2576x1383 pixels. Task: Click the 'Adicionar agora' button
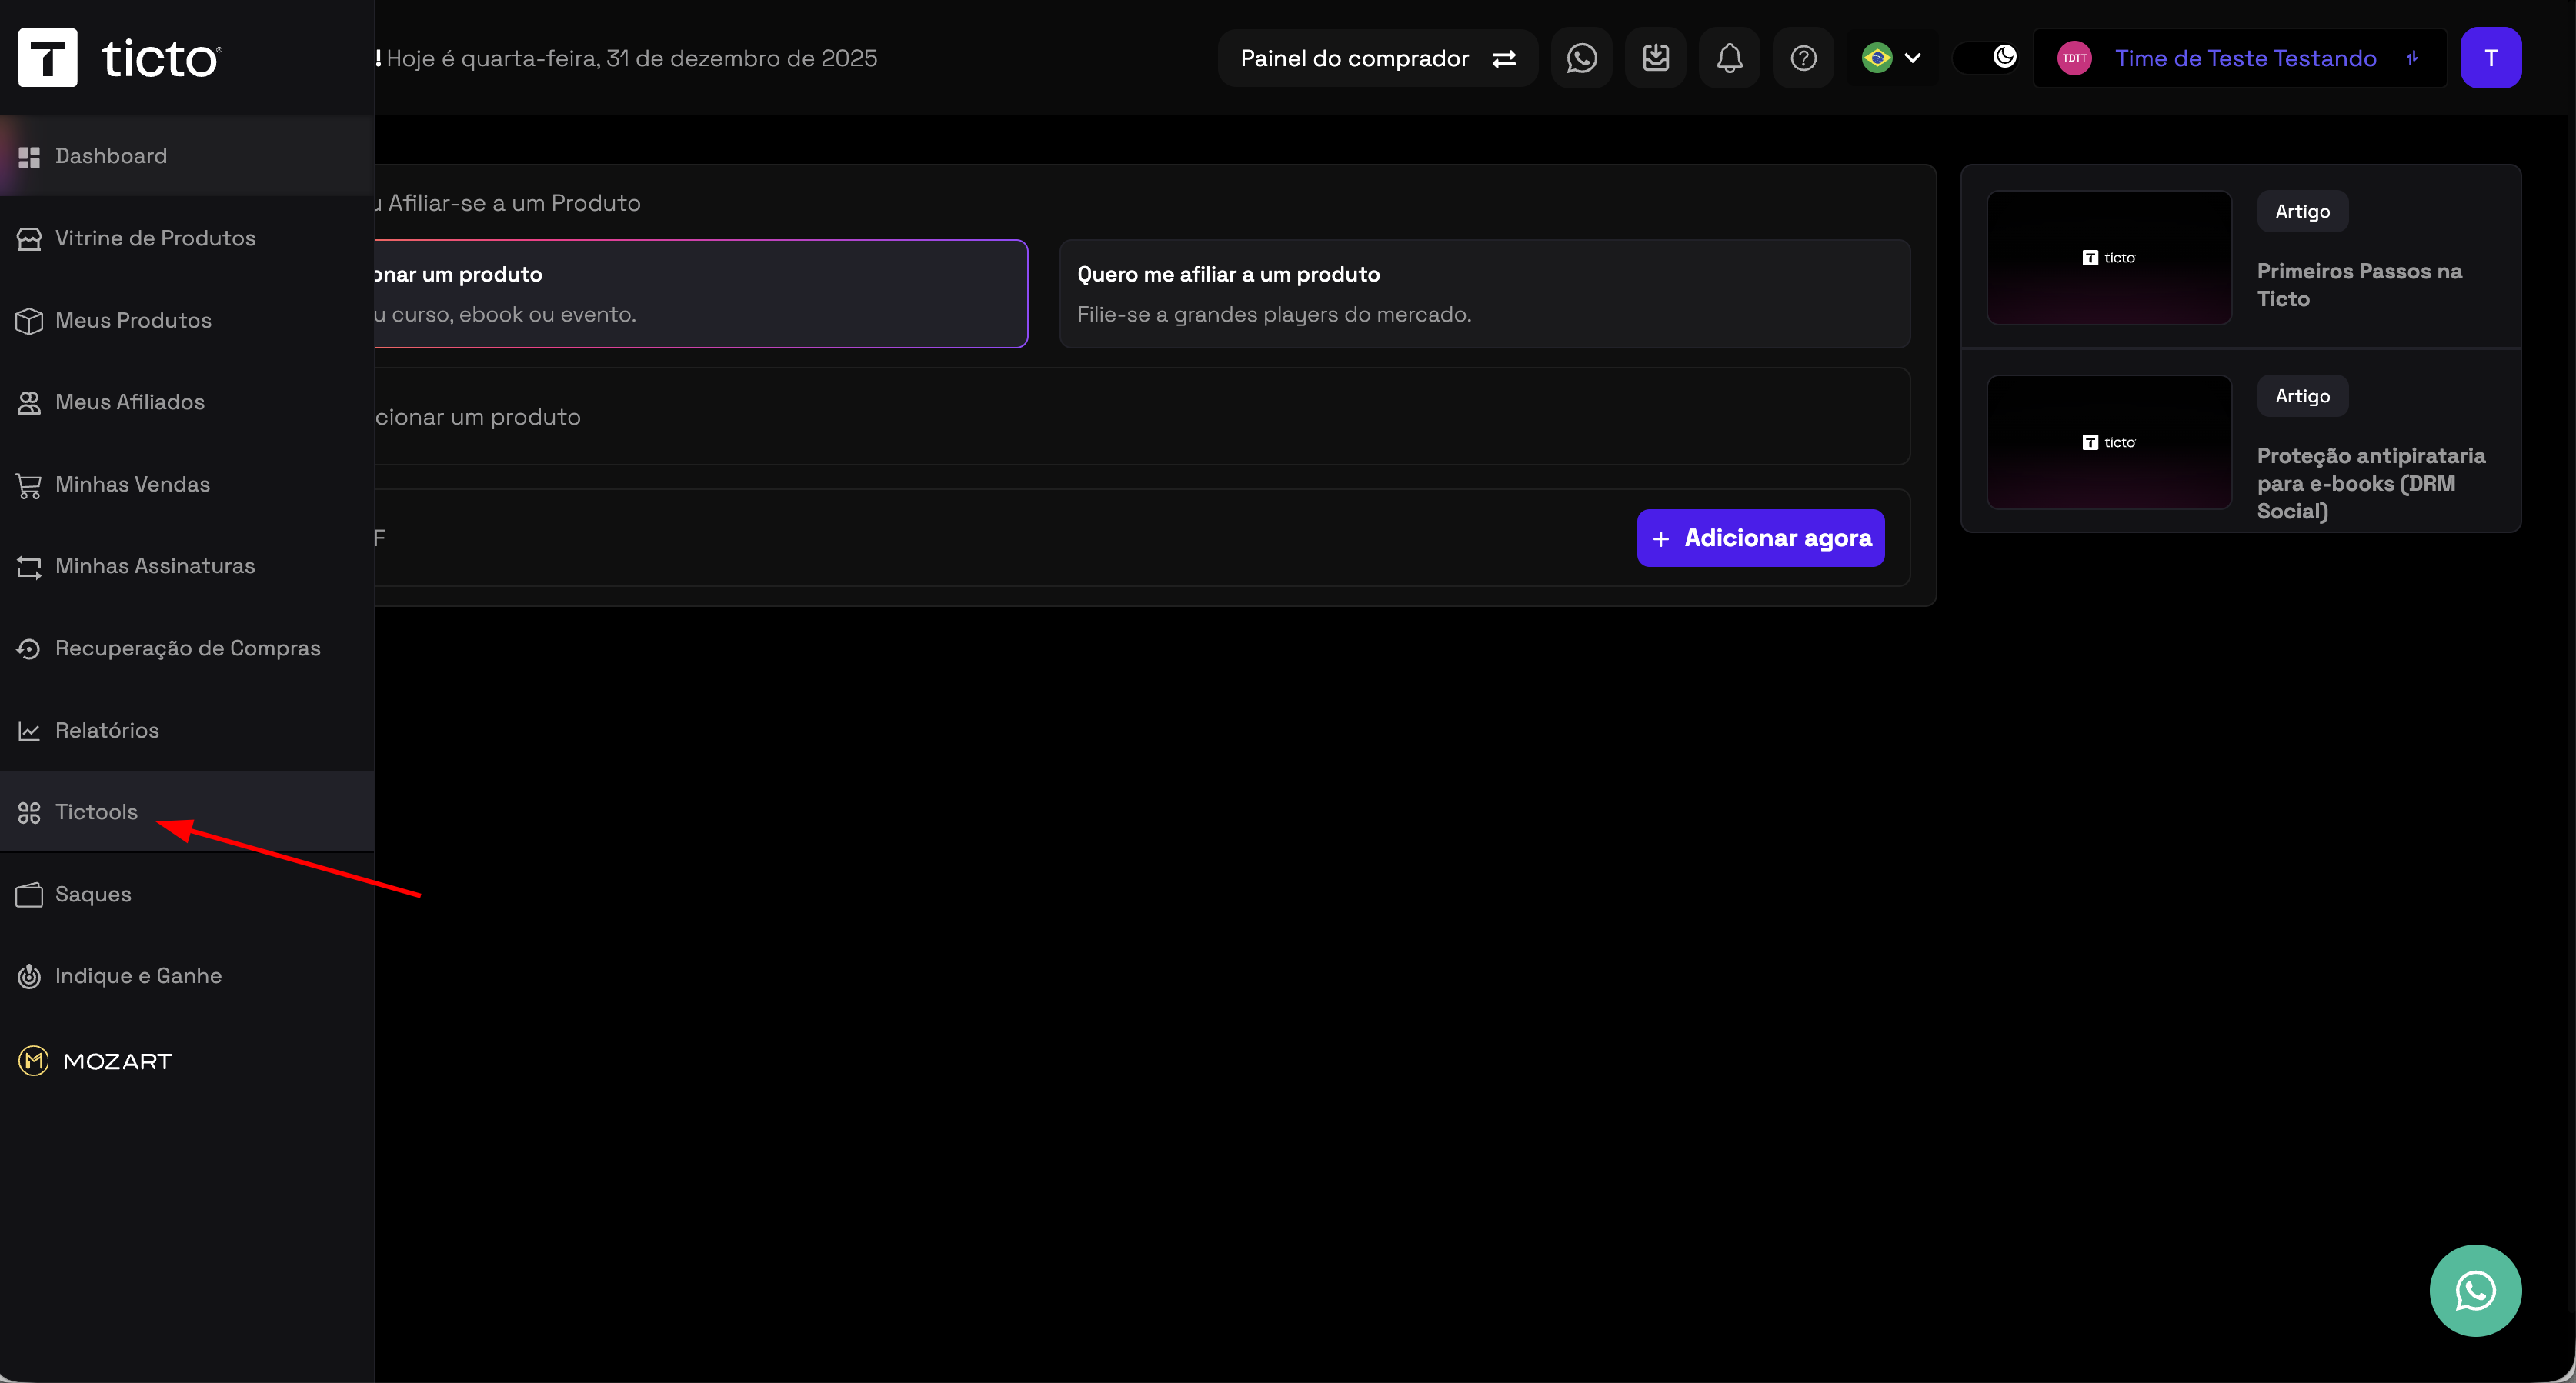coord(1760,538)
